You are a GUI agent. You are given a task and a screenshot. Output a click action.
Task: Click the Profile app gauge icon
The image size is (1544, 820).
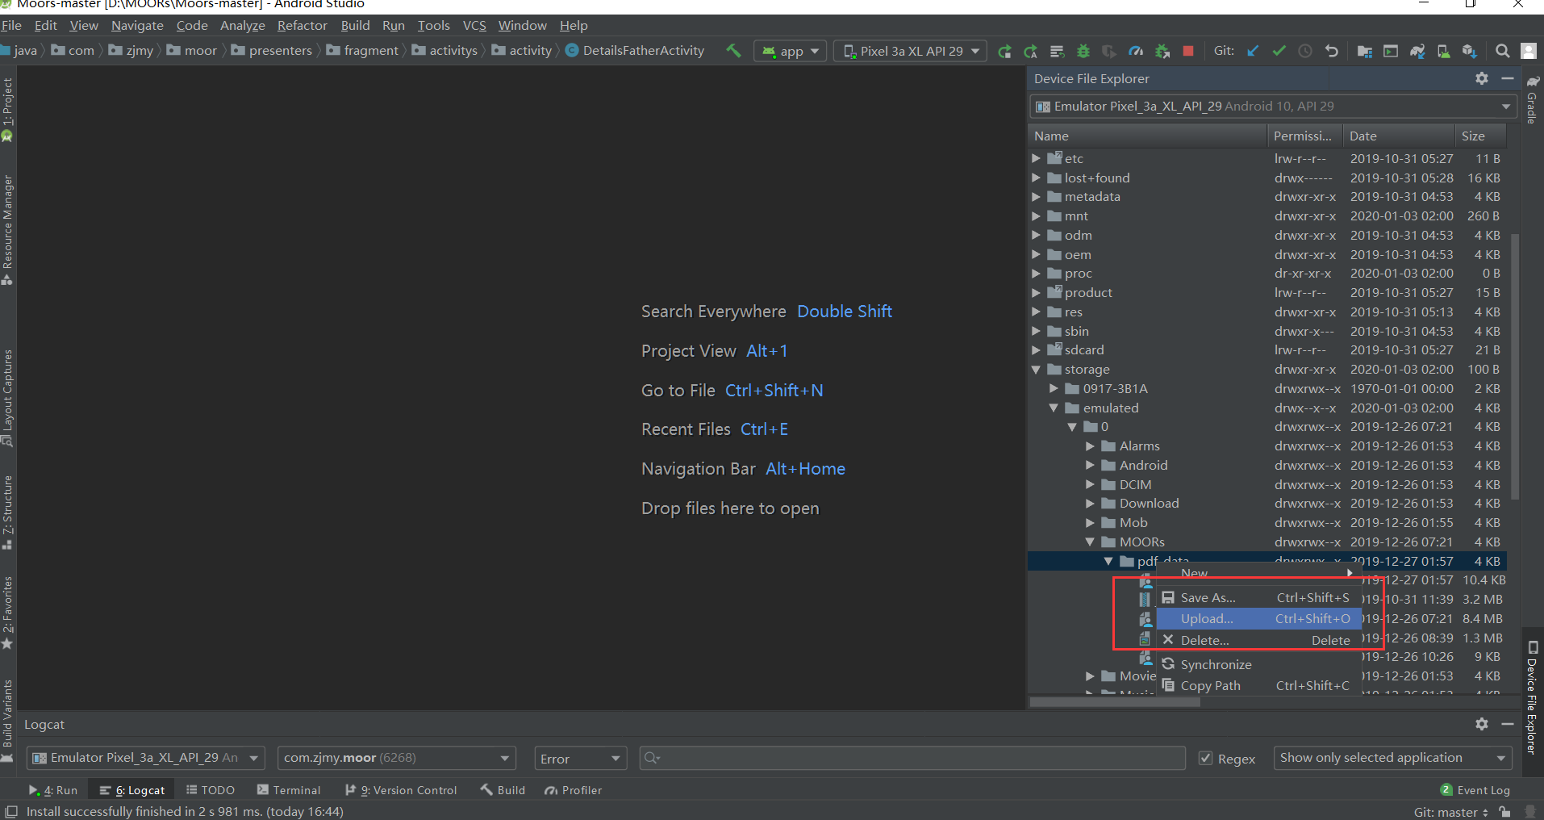[1136, 51]
